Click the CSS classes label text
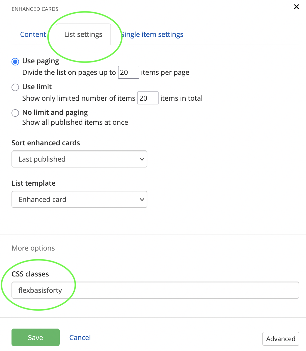The width and height of the screenshot is (306, 351). click(x=30, y=274)
